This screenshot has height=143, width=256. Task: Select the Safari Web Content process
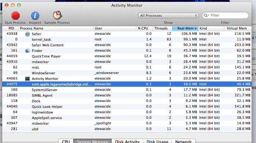click(x=127, y=45)
